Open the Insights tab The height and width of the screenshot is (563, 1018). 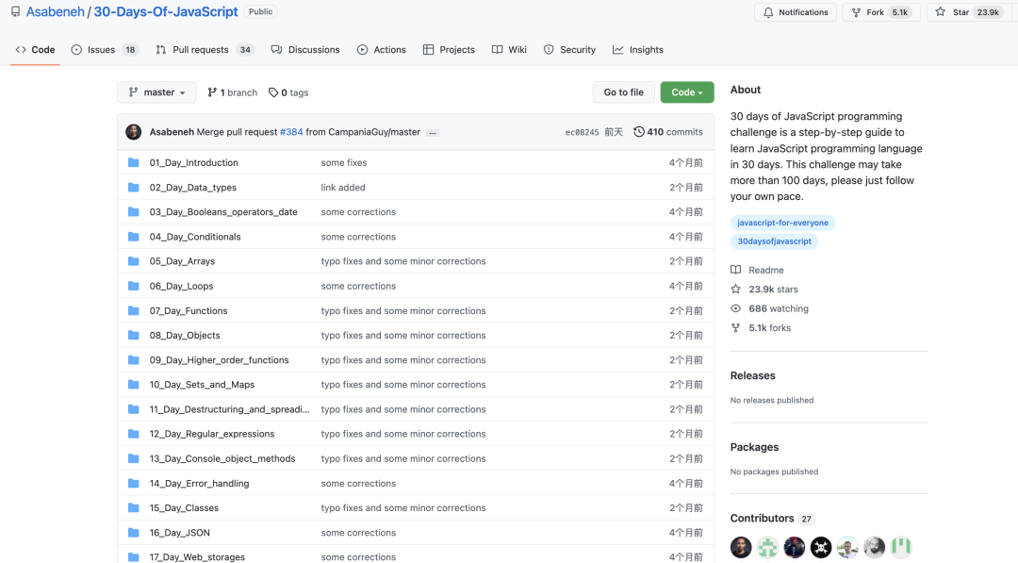pos(638,49)
